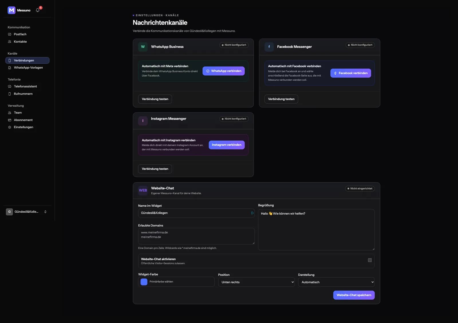Viewport: 458px width, 323px height.
Task: Click Facebook verbinden button
Action: 351,73
